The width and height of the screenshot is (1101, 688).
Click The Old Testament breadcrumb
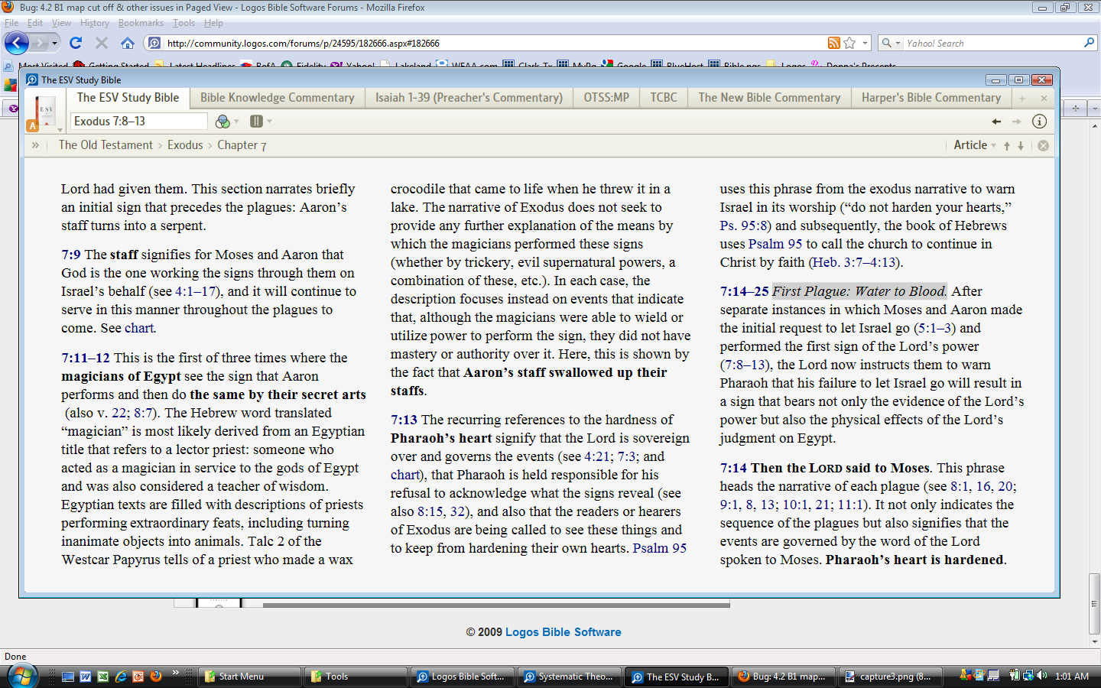(106, 145)
